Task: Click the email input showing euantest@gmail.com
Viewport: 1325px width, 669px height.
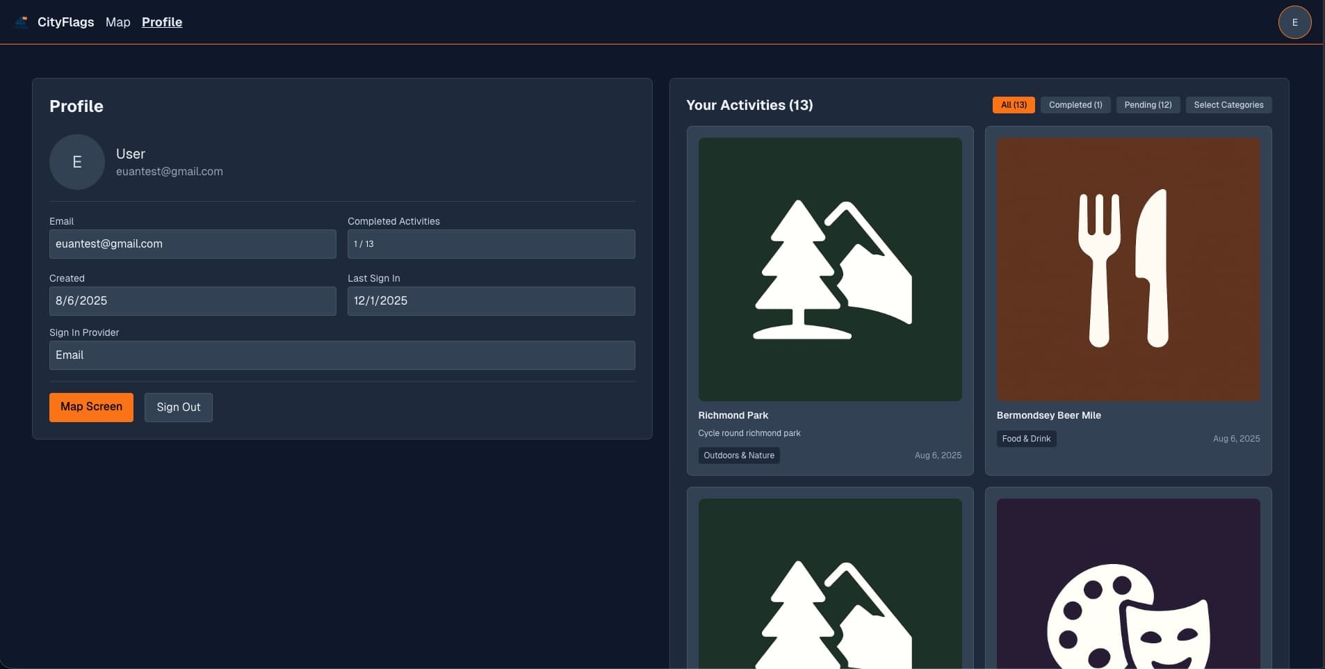Action: pos(192,243)
